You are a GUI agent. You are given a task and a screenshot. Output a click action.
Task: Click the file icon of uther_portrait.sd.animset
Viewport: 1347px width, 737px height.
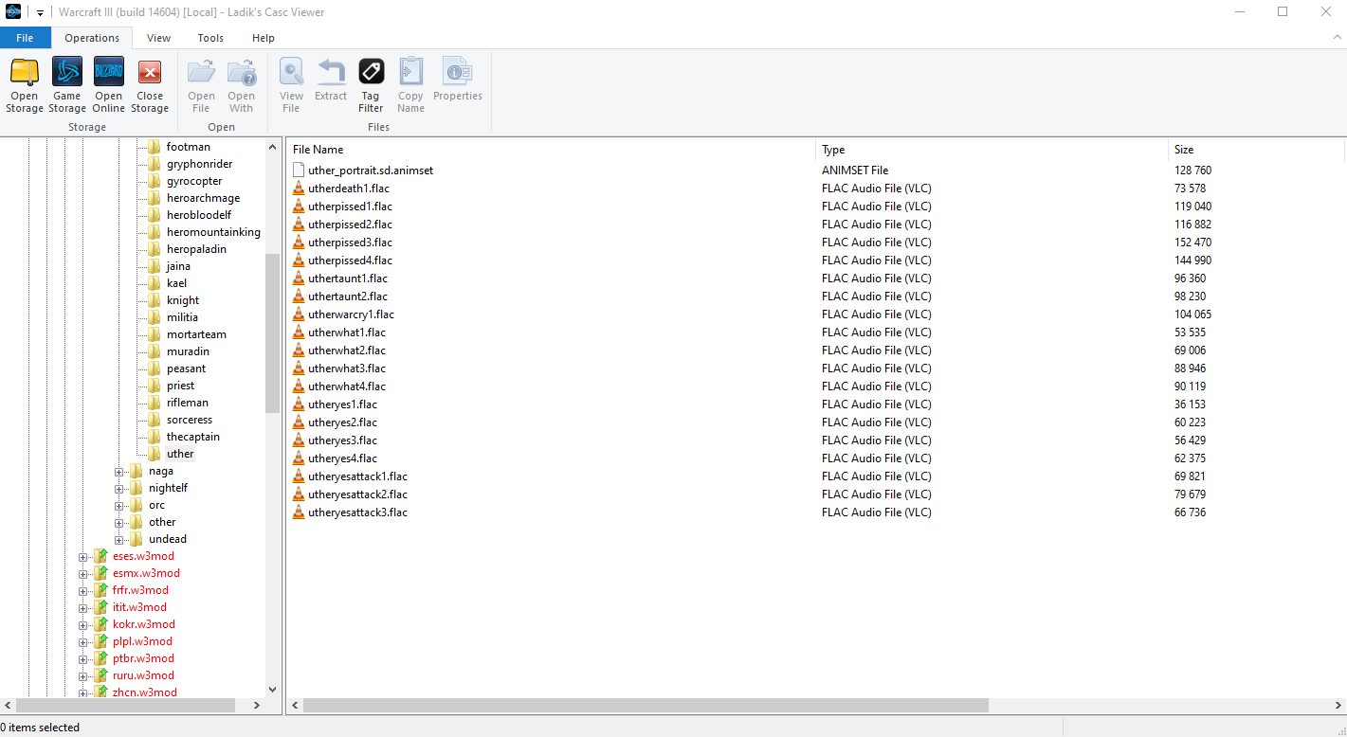299,171
